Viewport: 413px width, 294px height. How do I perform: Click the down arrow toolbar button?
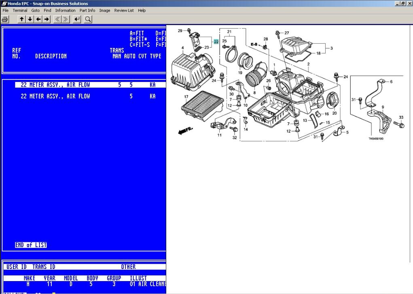point(30,19)
